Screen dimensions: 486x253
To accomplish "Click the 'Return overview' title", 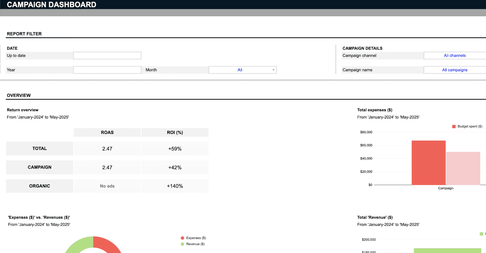I will pyautogui.click(x=22, y=110).
